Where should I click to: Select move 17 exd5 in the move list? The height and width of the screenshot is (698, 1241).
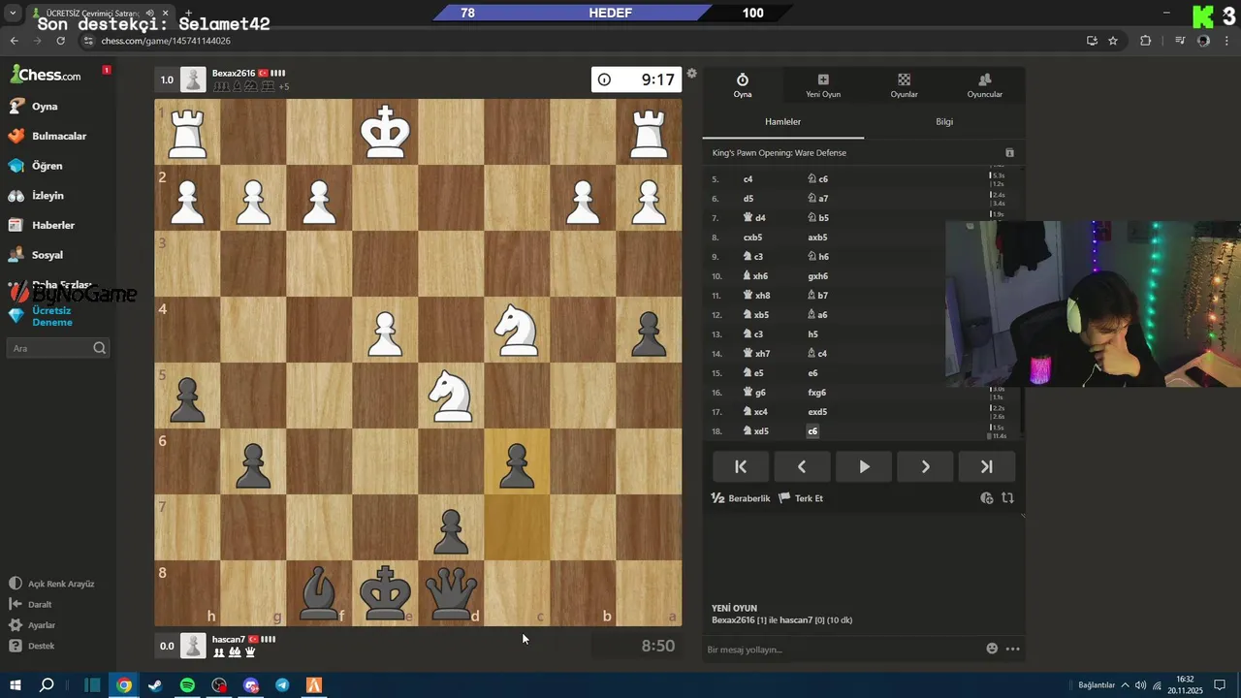coord(817,412)
